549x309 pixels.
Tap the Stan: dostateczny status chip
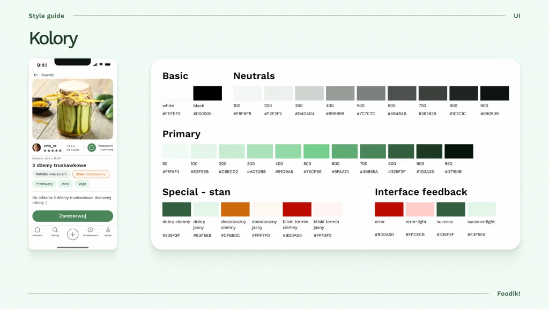point(91,174)
